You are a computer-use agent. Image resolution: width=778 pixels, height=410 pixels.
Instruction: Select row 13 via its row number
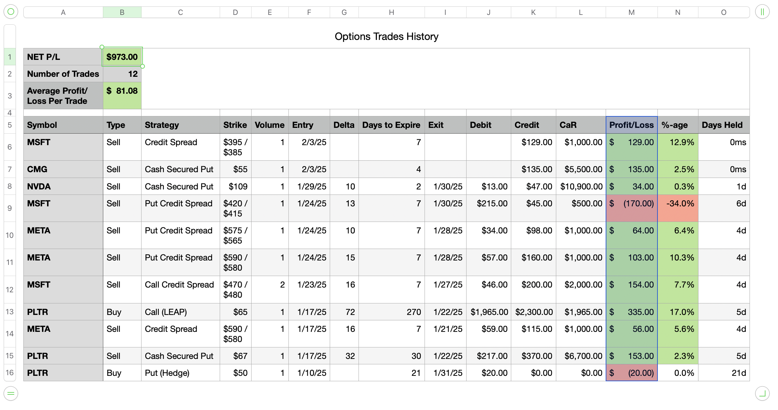(10, 312)
